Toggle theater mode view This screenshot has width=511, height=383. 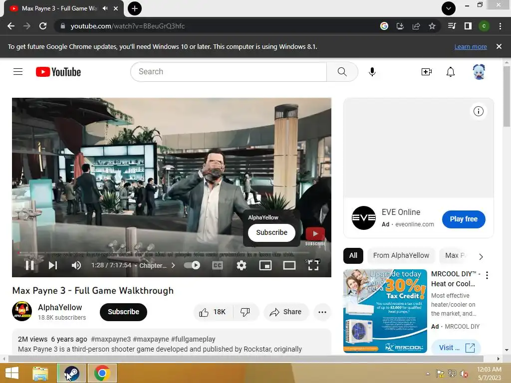289,265
